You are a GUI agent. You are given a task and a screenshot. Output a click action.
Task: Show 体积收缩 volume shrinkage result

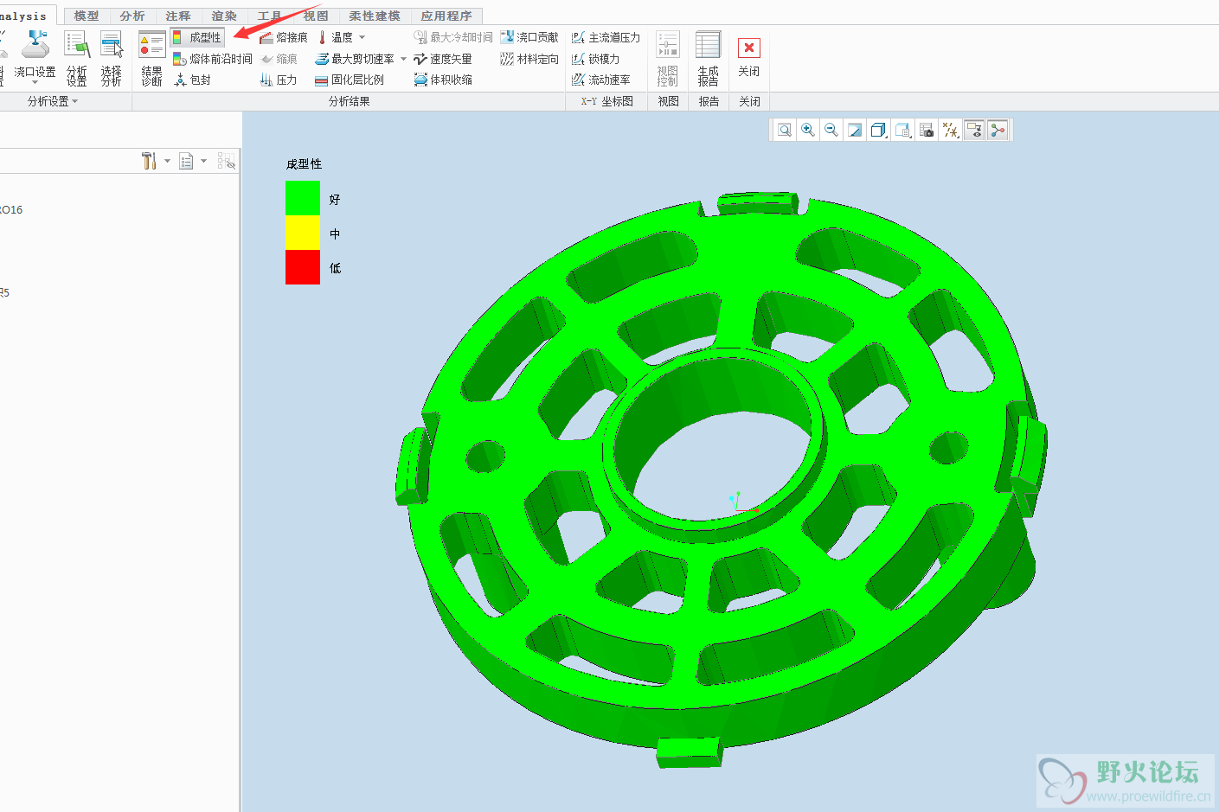[442, 80]
